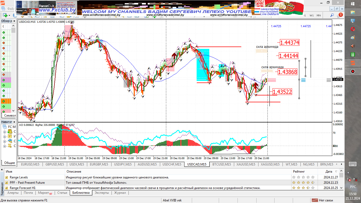The height and width of the screenshot is (203, 361).
Task: Switch to the WT,M15 chart tab
Action: coord(291,164)
